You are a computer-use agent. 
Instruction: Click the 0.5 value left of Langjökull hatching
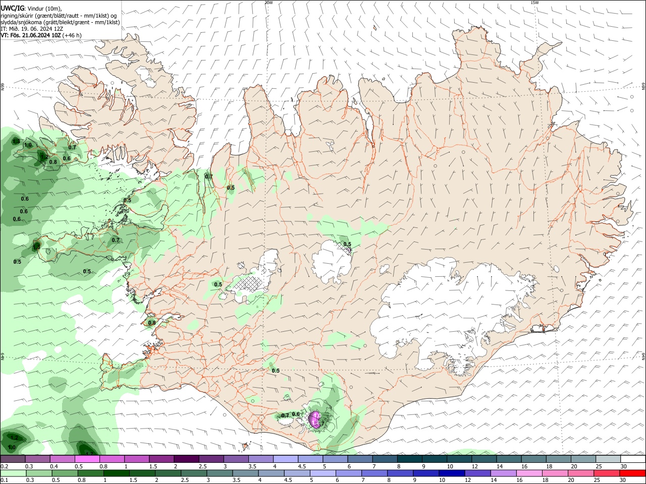(x=218, y=285)
